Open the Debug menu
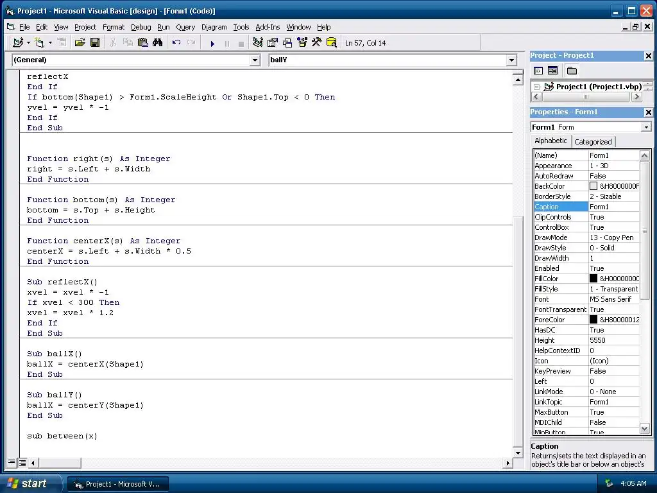657x493 pixels. coord(141,27)
